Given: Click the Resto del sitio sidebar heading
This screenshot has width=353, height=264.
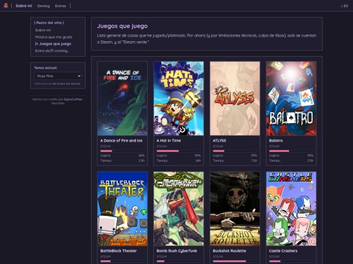Looking at the screenshot, I should (49, 23).
